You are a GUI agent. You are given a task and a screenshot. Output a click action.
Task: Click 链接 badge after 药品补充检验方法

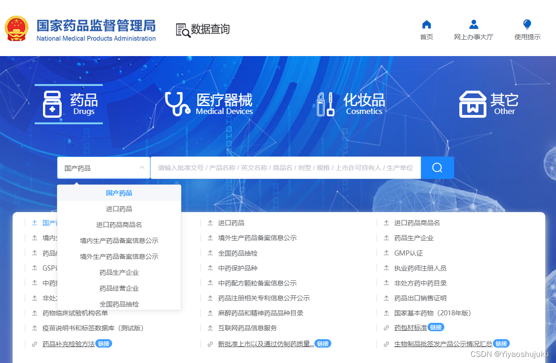[x=104, y=343]
